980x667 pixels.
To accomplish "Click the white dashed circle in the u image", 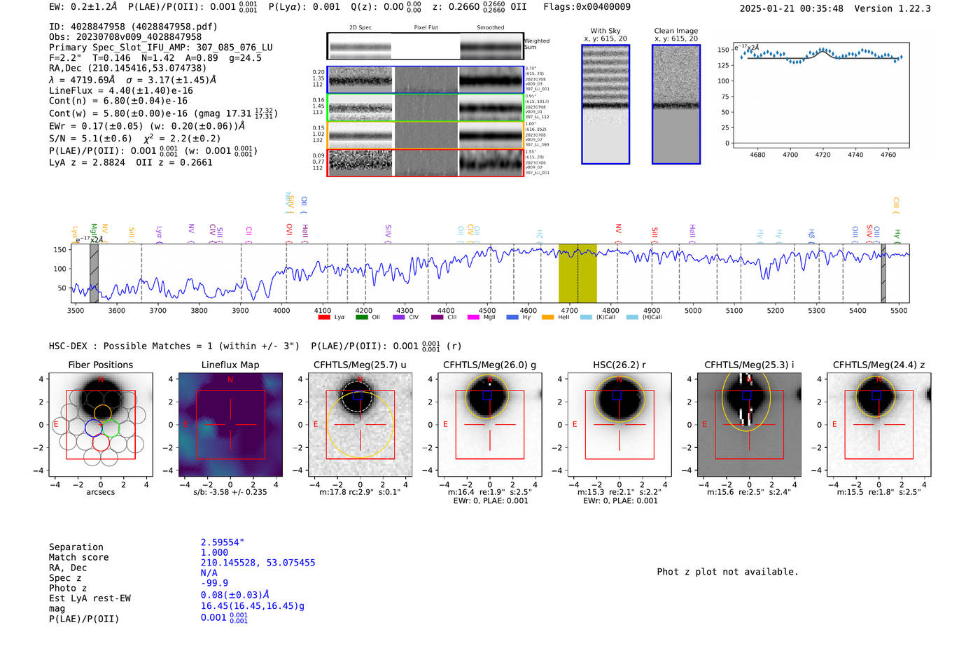I will coord(357,397).
